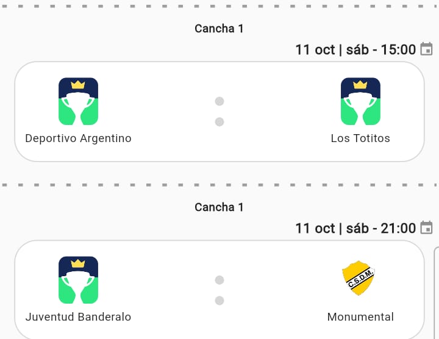Click calendar icon next to 15:00 match
The height and width of the screenshot is (339, 439).
427,49
